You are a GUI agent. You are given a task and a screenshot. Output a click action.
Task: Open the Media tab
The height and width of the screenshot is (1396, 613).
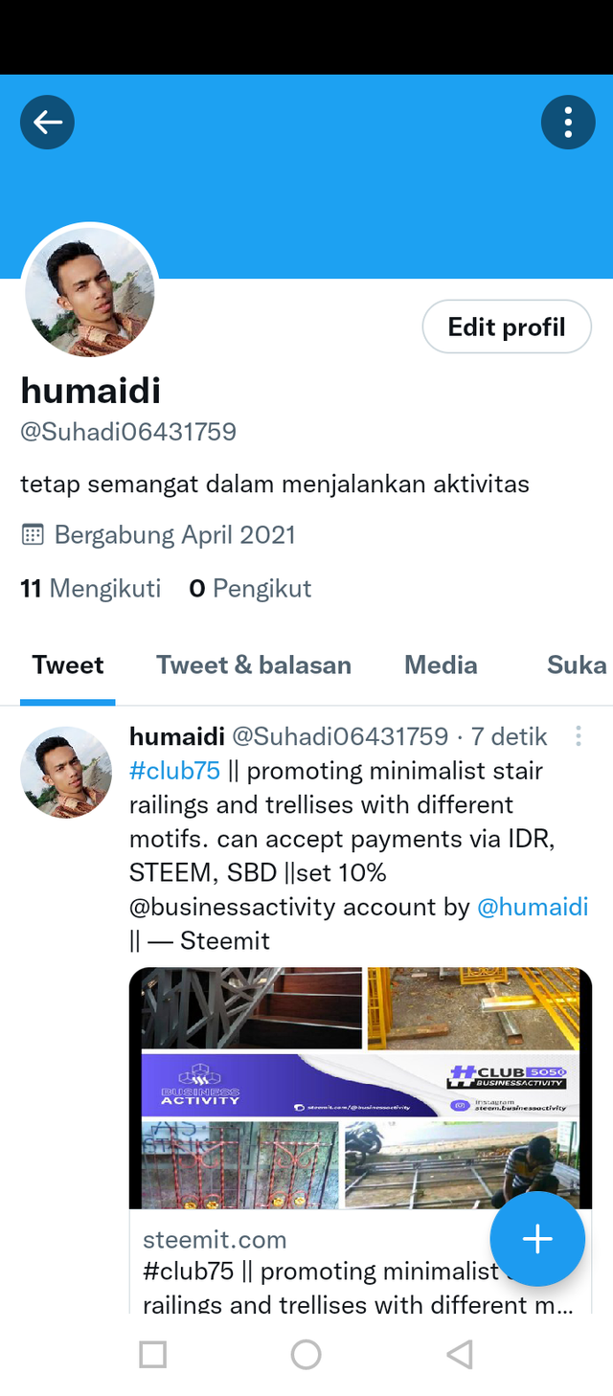tap(441, 664)
